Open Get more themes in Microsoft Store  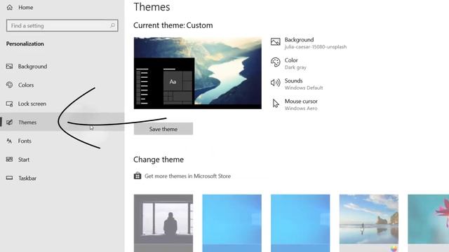(187, 176)
